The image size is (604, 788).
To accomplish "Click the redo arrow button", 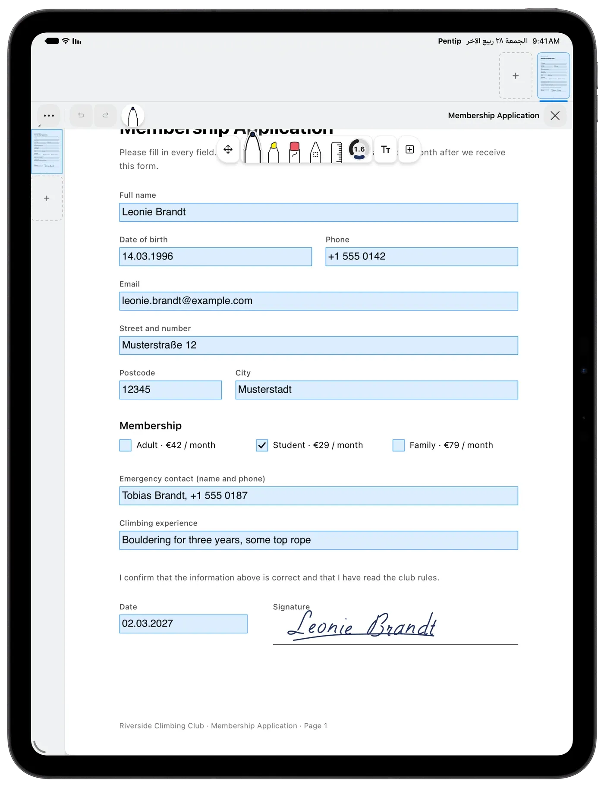I will (105, 115).
